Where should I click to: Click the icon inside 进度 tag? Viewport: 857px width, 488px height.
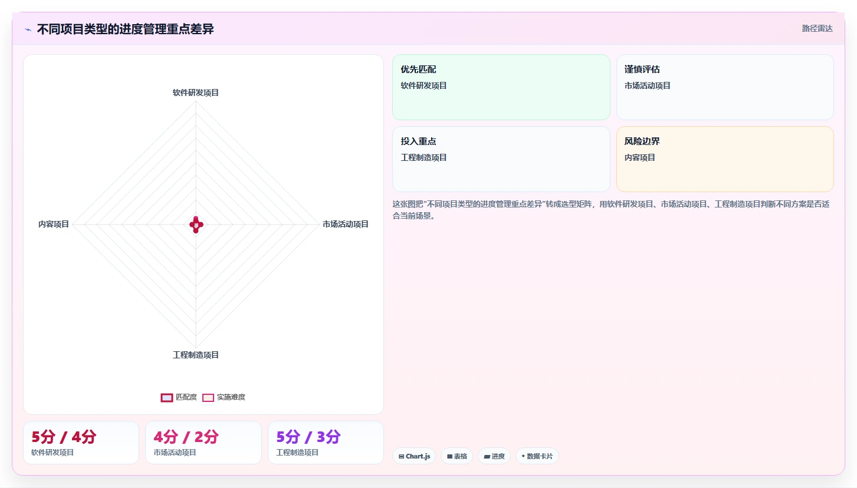tap(487, 456)
